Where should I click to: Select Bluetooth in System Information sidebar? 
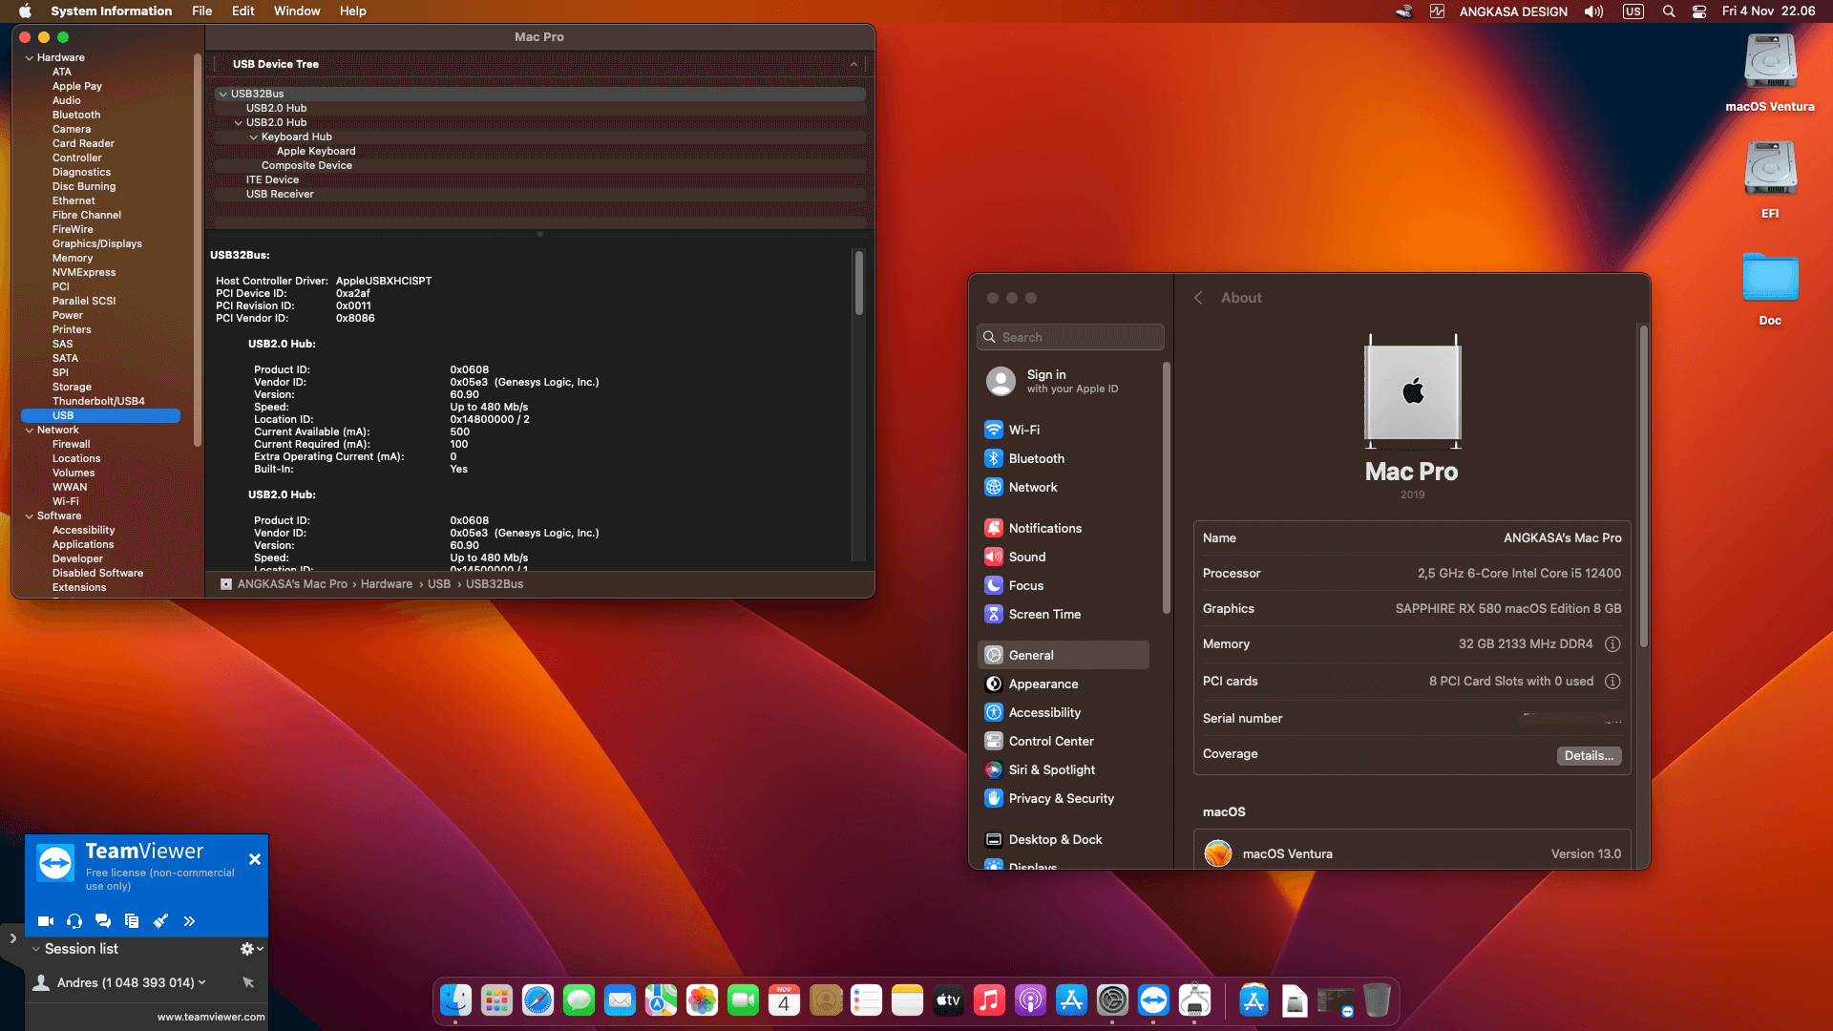[76, 116]
